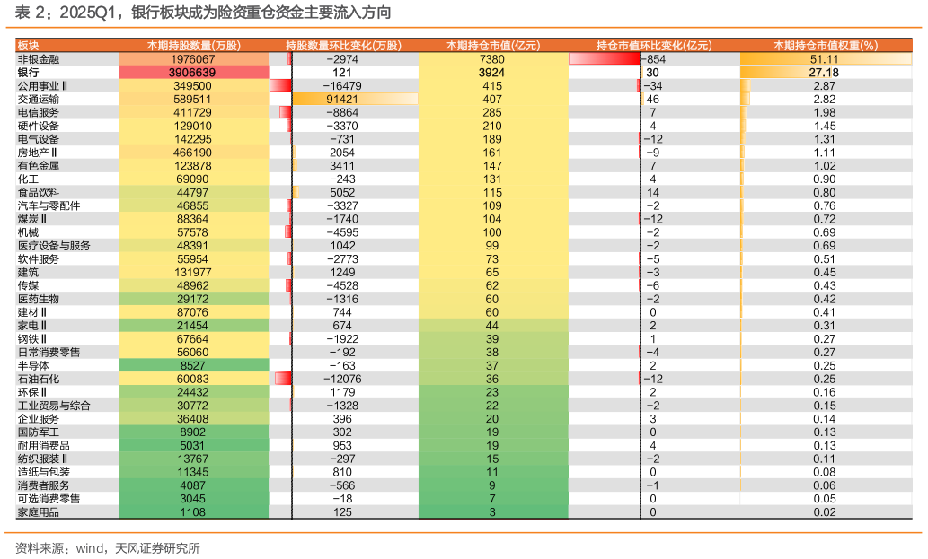Select the orange 91421 data bar cell
The width and height of the screenshot is (928, 559).
(x=354, y=99)
